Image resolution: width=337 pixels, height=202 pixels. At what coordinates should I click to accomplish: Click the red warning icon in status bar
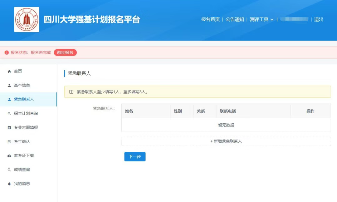7,53
